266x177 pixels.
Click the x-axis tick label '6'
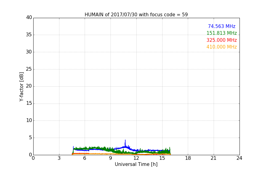pyautogui.click(x=85, y=158)
